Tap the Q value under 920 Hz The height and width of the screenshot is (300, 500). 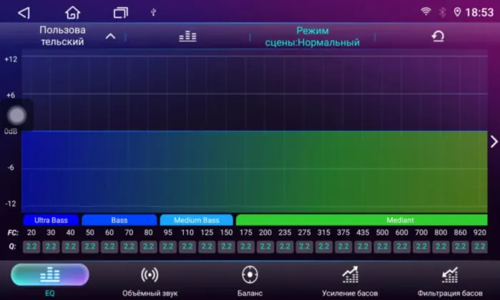coord(480,246)
